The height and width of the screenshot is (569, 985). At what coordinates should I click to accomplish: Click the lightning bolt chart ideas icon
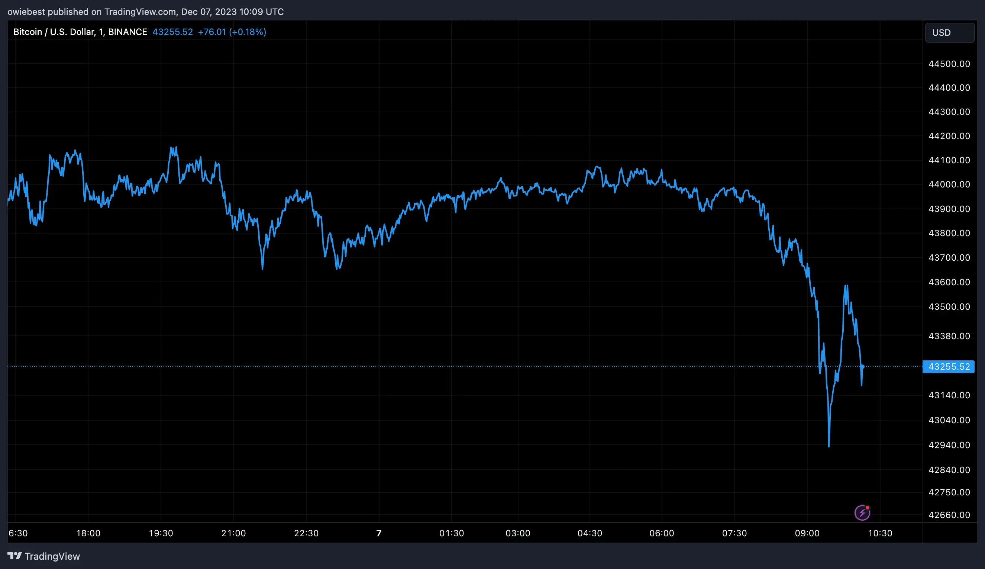click(862, 512)
